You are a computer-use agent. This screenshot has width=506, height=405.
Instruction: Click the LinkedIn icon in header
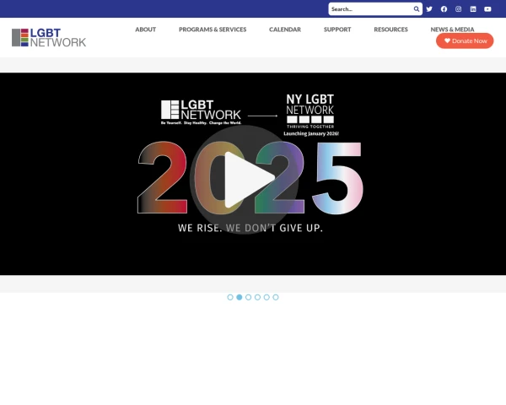point(473,9)
